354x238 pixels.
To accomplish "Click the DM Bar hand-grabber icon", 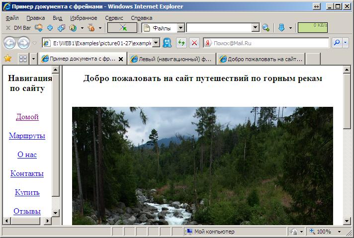I will point(91,28).
